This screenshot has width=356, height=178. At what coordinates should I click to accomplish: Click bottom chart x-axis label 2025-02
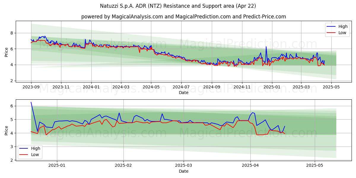click(x=123, y=166)
